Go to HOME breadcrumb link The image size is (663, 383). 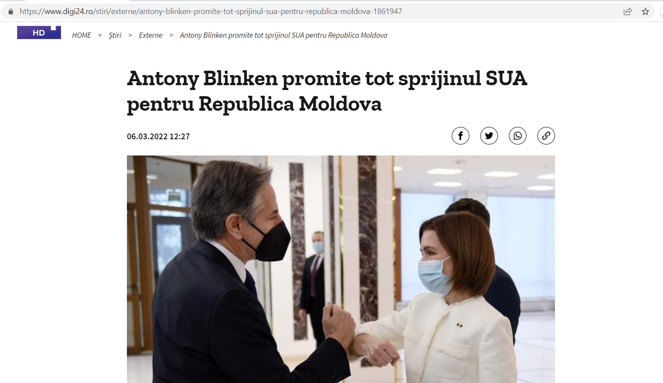click(x=82, y=35)
